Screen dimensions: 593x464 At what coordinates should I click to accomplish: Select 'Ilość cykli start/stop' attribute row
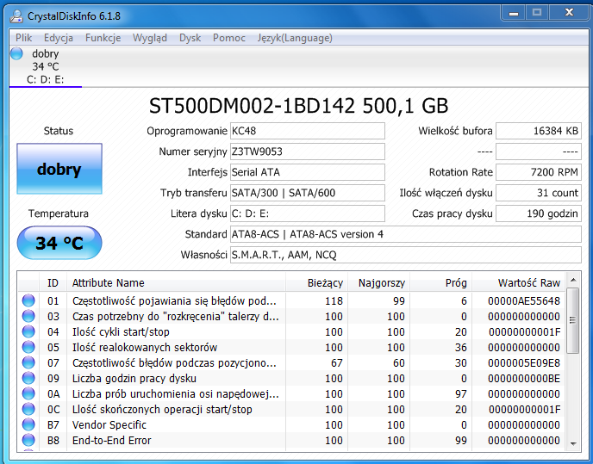(x=291, y=331)
